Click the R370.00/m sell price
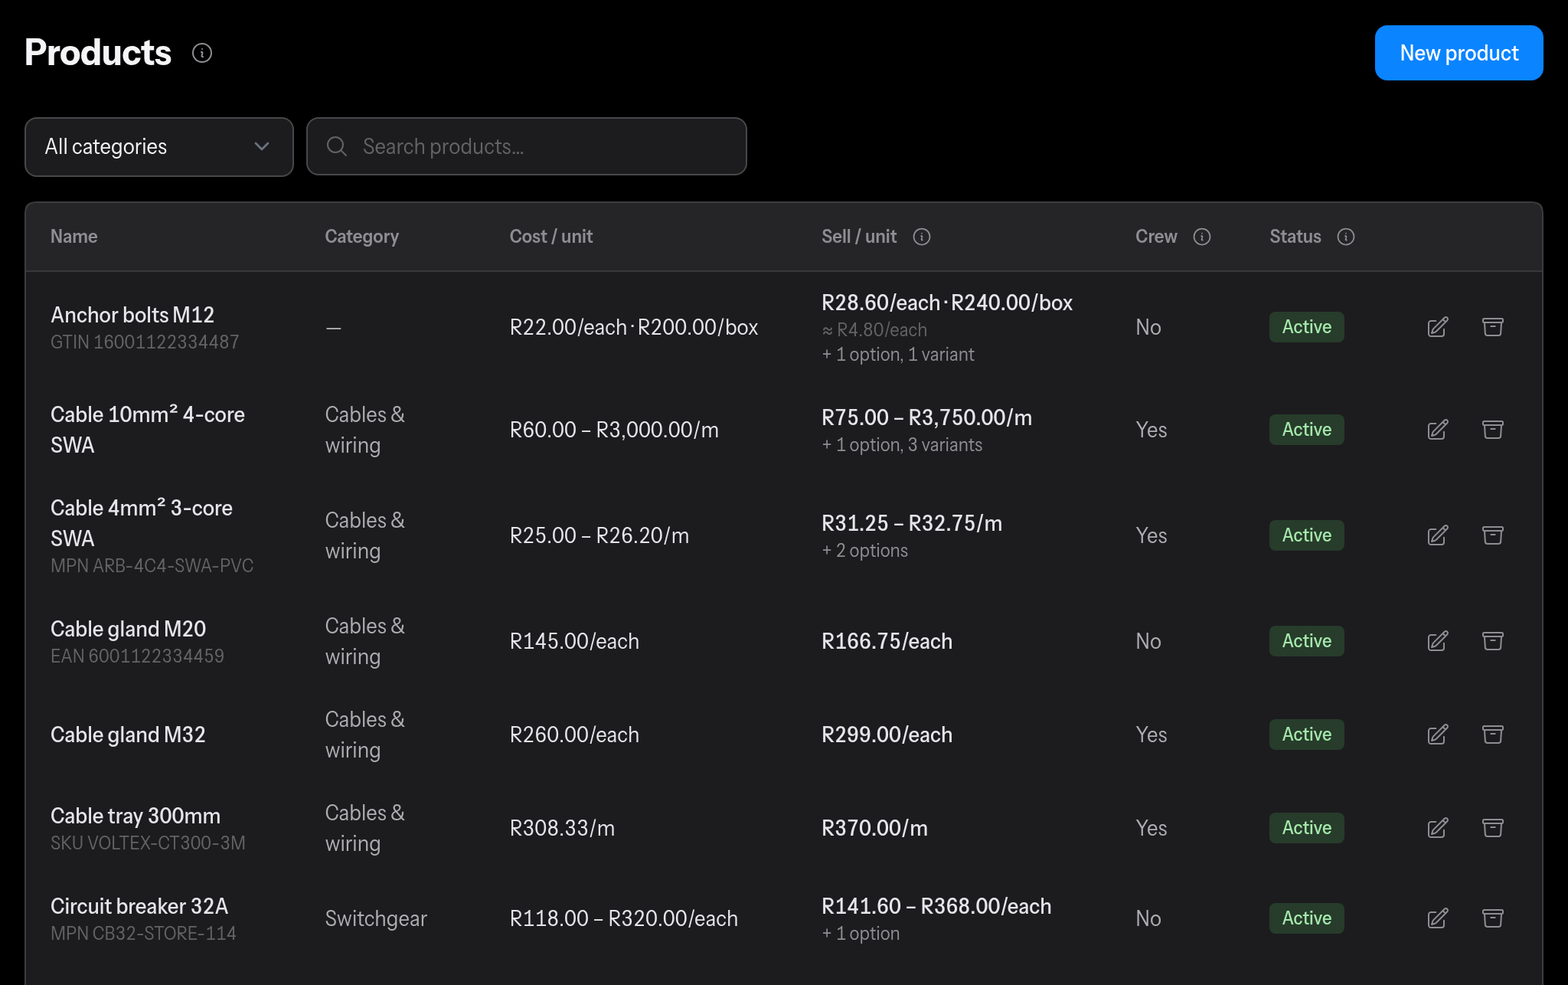The height and width of the screenshot is (985, 1568). pyautogui.click(x=874, y=828)
